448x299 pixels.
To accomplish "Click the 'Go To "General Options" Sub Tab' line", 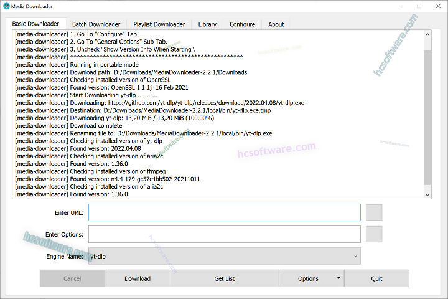I will pos(91,42).
